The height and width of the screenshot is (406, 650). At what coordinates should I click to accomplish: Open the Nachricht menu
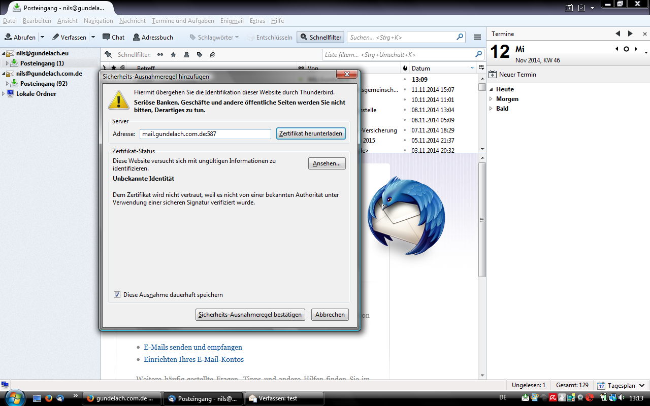coord(132,21)
